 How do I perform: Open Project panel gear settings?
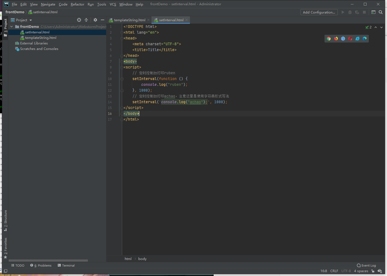(95, 20)
